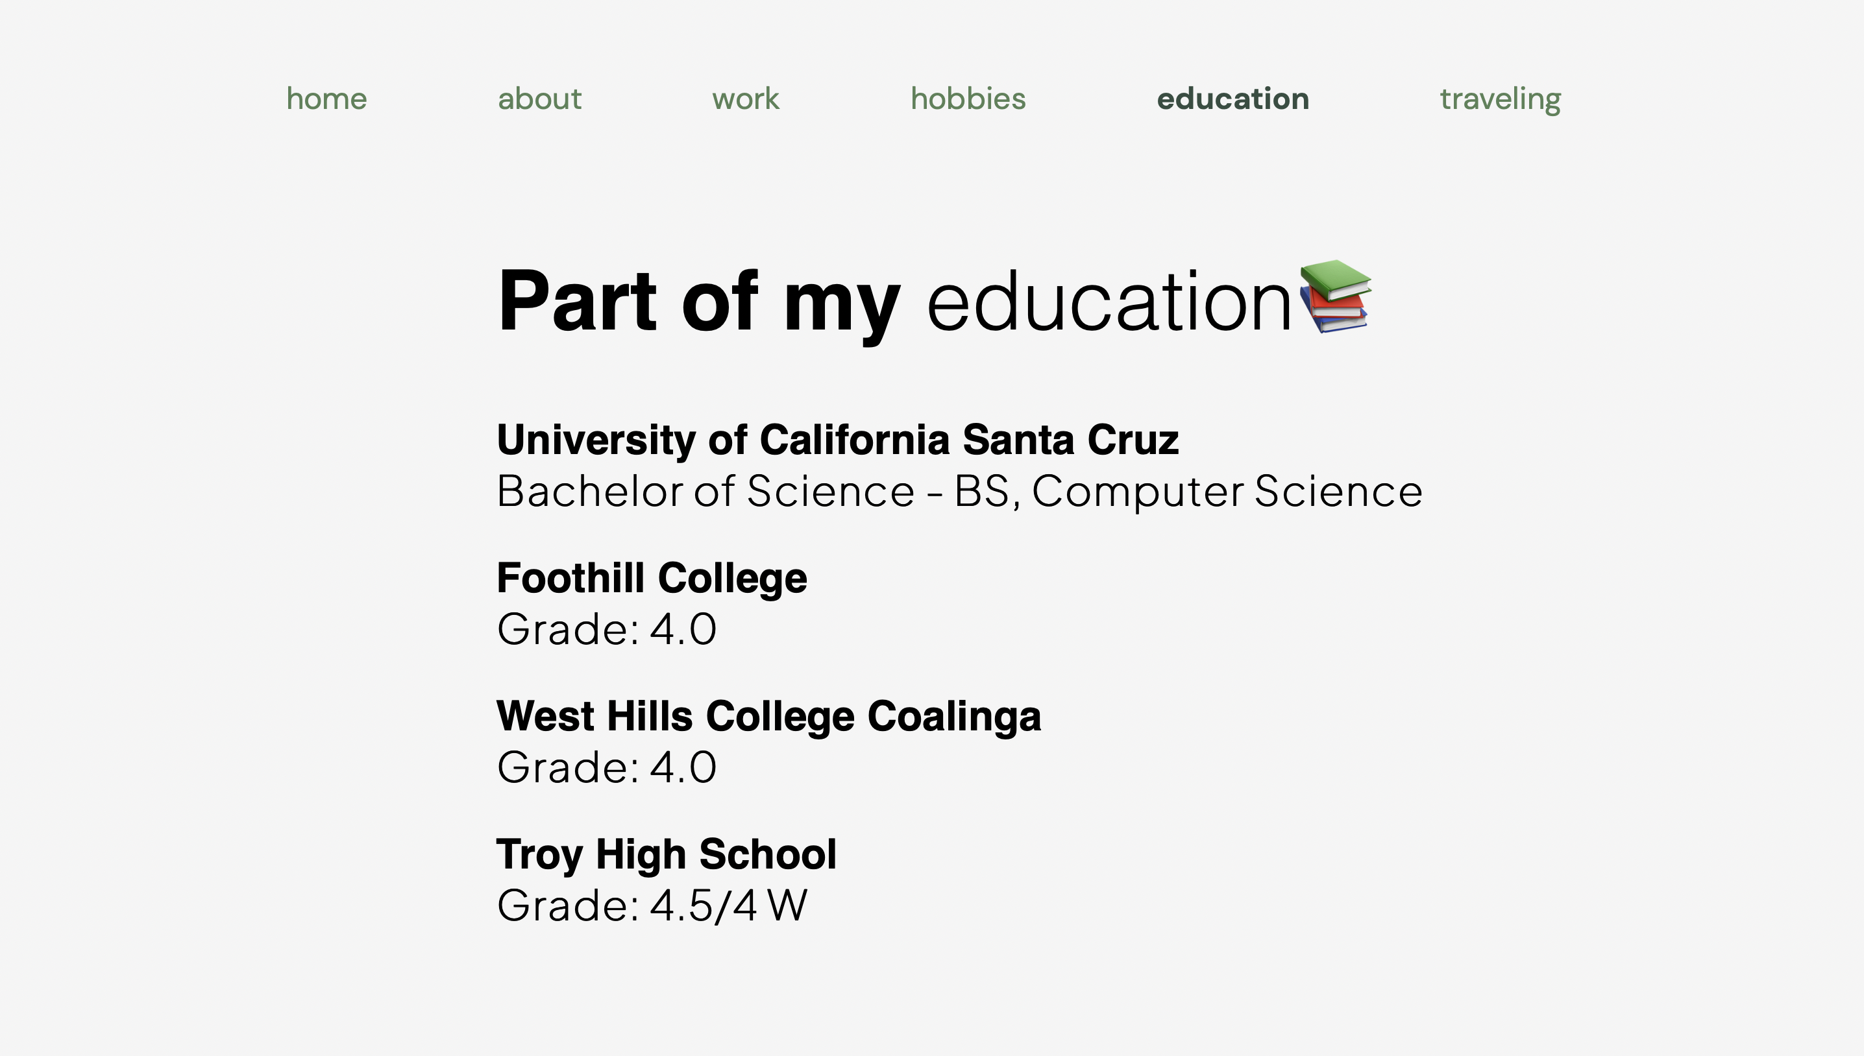Select University of California Santa Cruz title
The image size is (1864, 1056).
click(837, 440)
